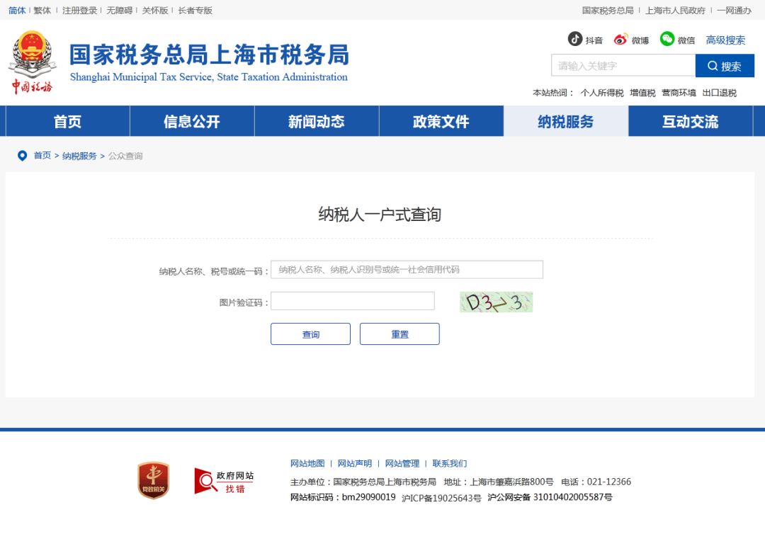
Task: Click the 查询 button
Action: (x=310, y=334)
